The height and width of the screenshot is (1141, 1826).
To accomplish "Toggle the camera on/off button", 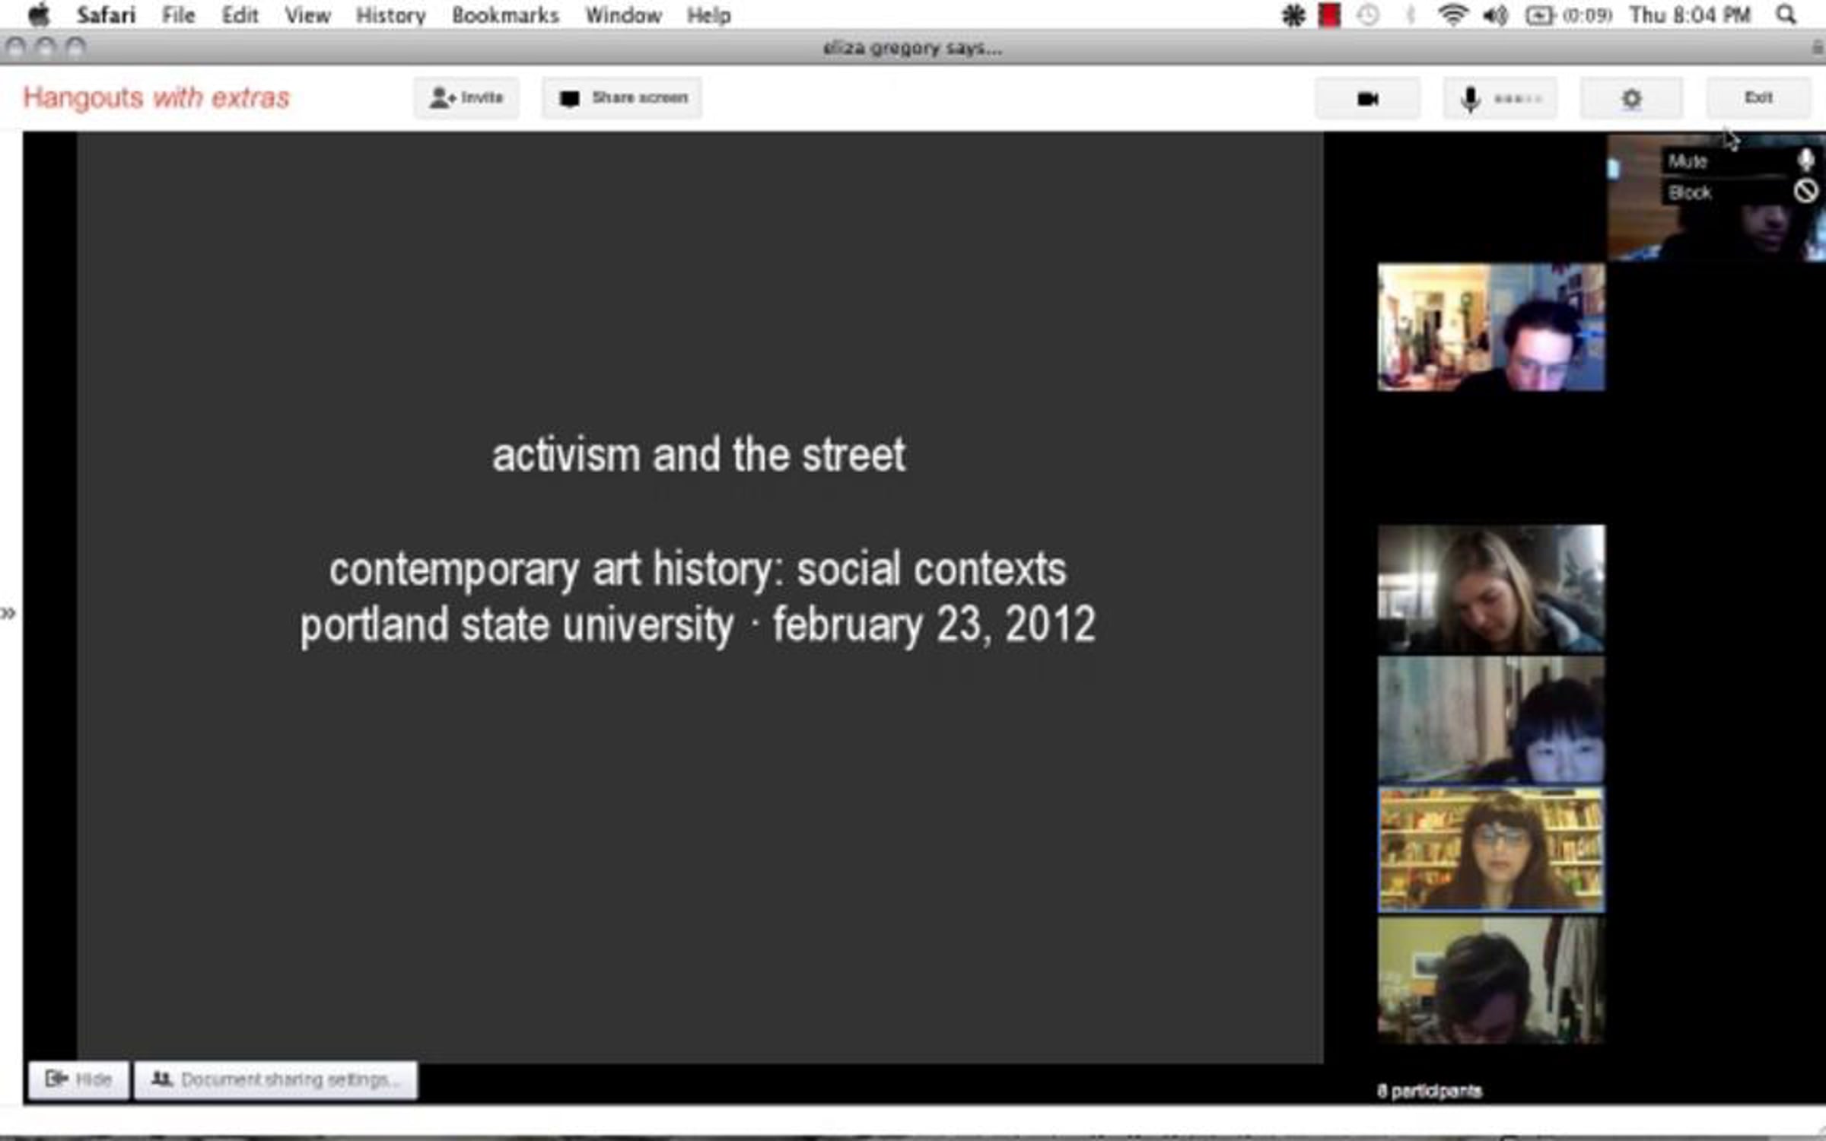I will tap(1367, 98).
